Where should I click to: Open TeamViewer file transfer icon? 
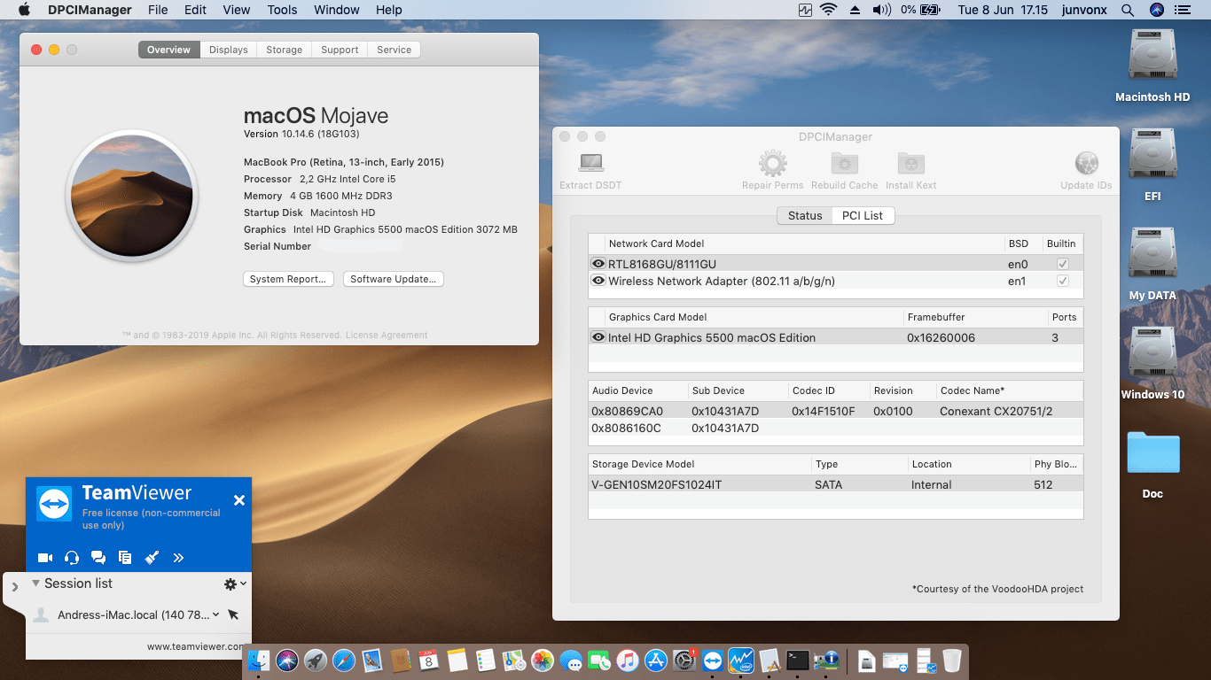coord(125,558)
